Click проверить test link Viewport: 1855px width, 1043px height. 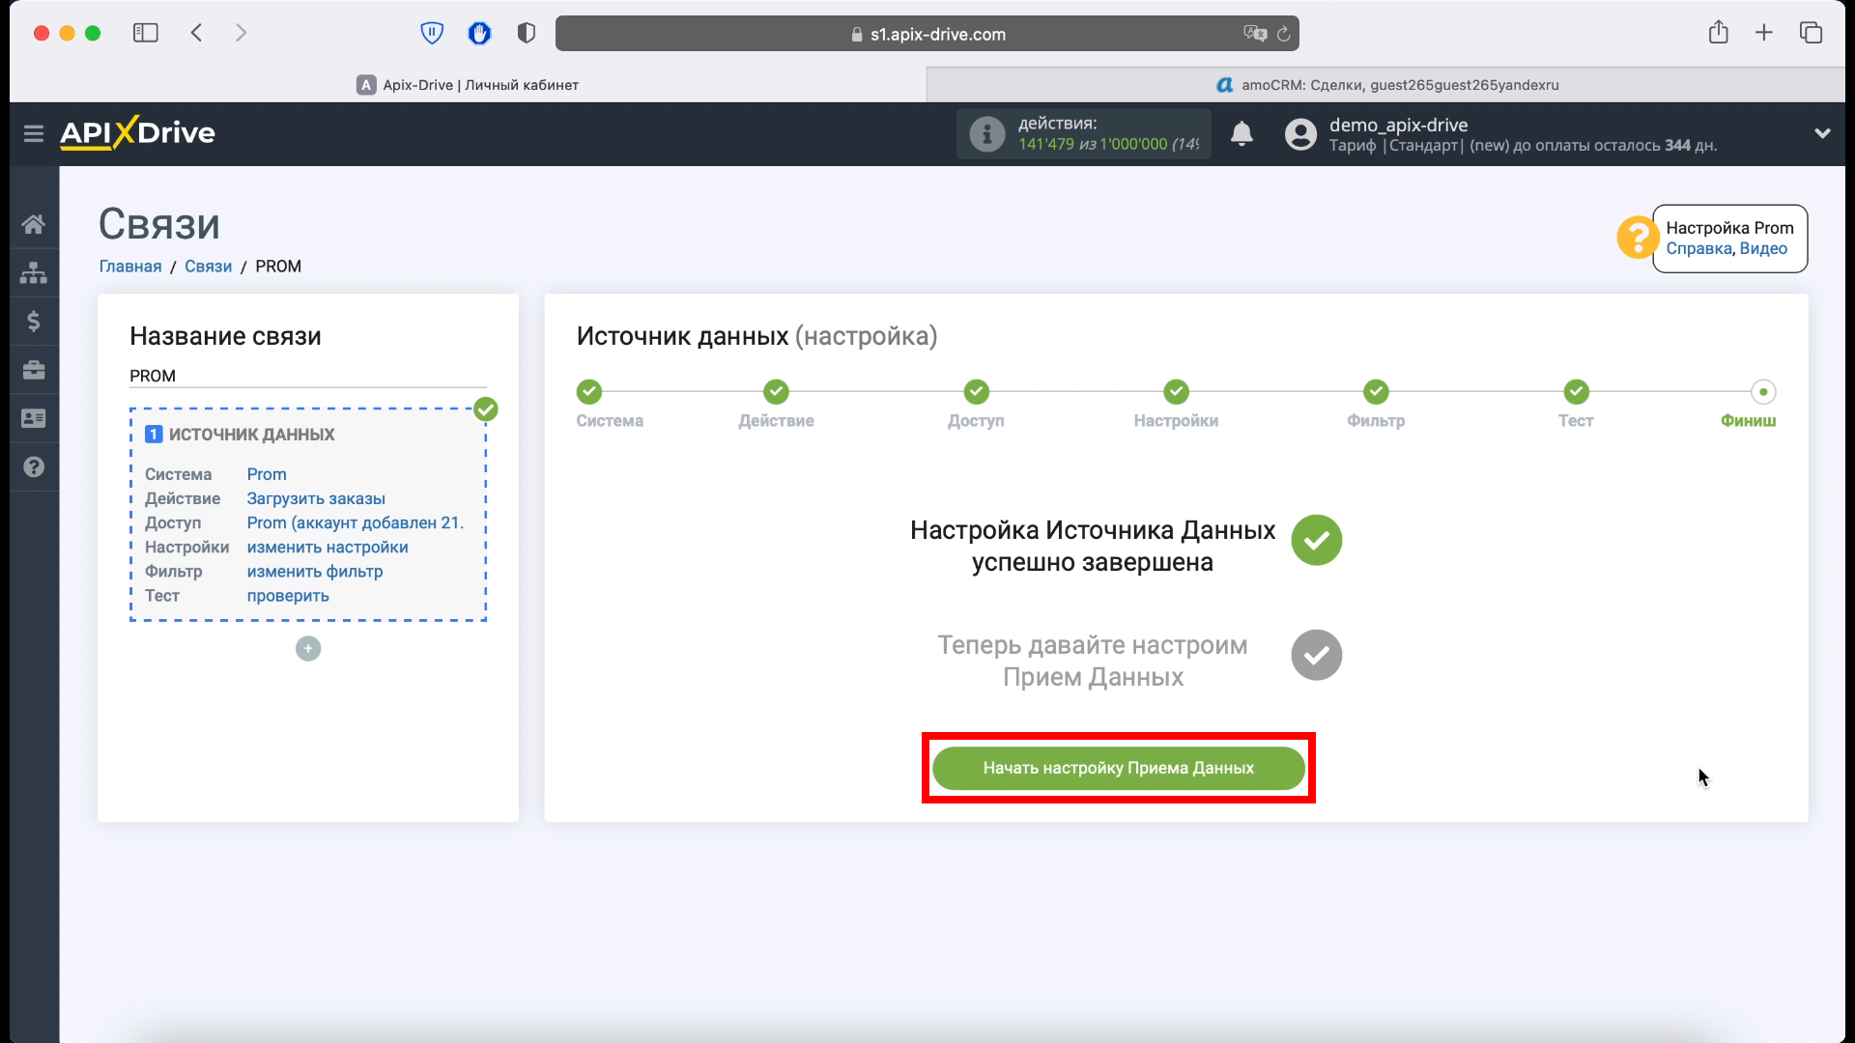288,596
